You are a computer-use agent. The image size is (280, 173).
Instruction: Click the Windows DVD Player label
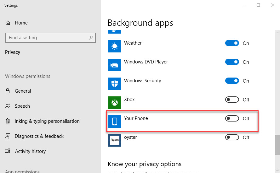(x=146, y=62)
